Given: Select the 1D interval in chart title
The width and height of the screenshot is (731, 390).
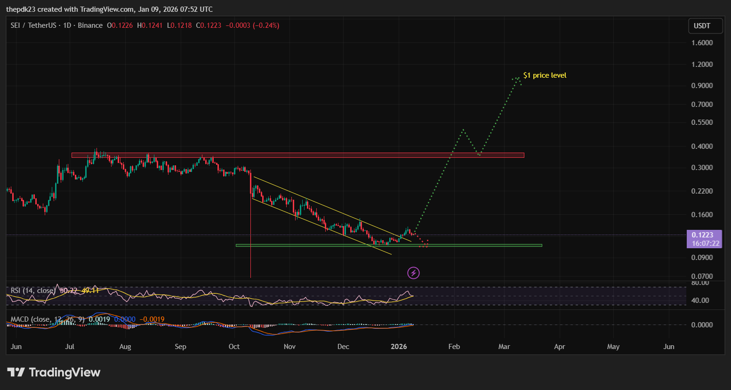Looking at the screenshot, I should pyautogui.click(x=67, y=25).
